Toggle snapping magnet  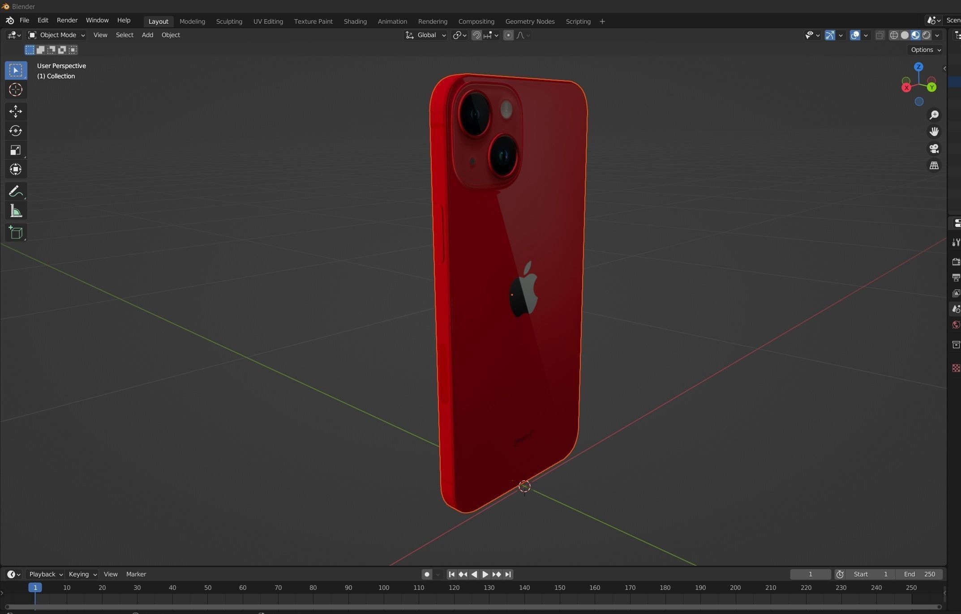[476, 35]
